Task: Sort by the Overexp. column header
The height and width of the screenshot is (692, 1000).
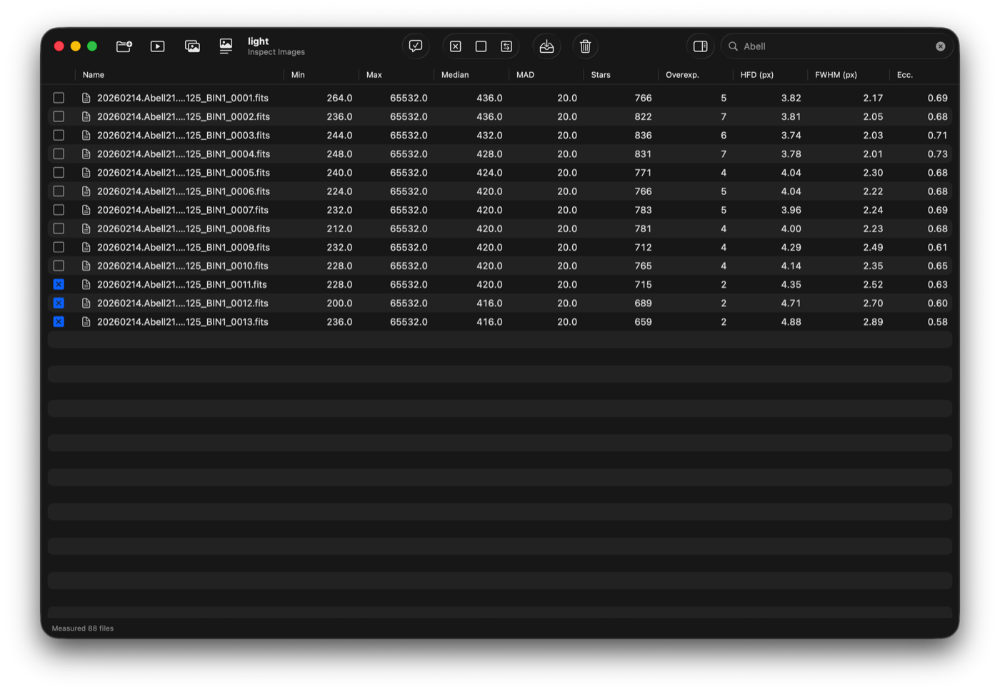Action: (x=682, y=75)
